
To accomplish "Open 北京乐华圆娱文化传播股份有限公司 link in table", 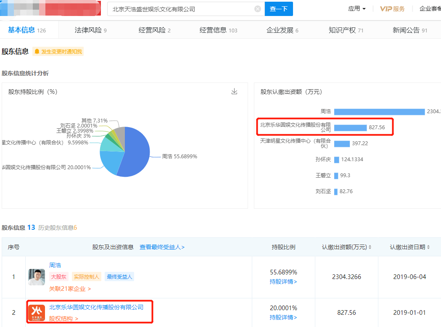I will (x=96, y=307).
